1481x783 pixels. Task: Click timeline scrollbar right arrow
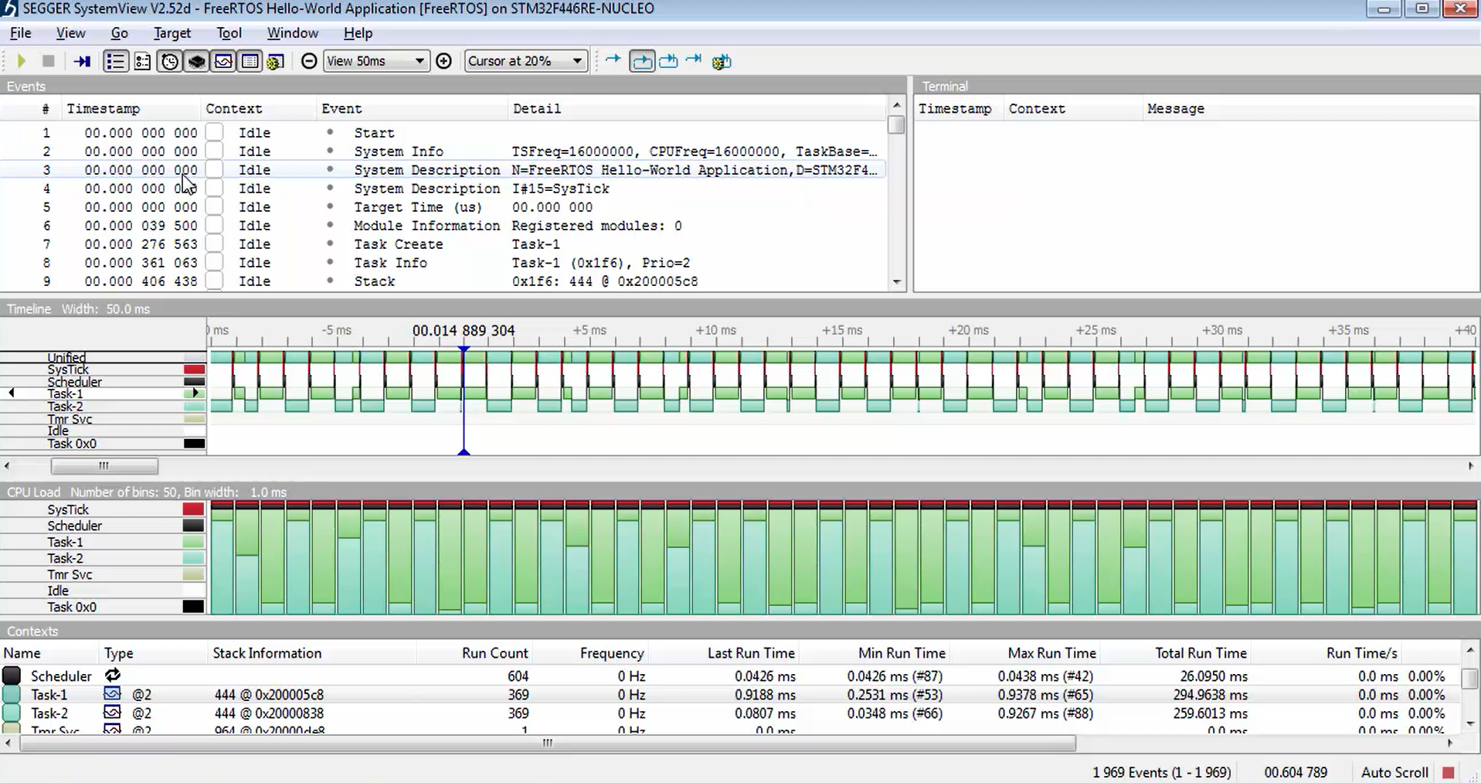pyautogui.click(x=1471, y=465)
